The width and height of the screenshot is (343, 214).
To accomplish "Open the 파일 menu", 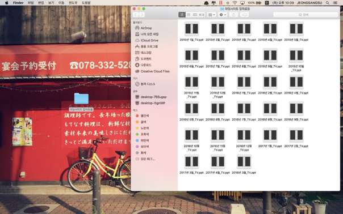I will (x=31, y=3).
